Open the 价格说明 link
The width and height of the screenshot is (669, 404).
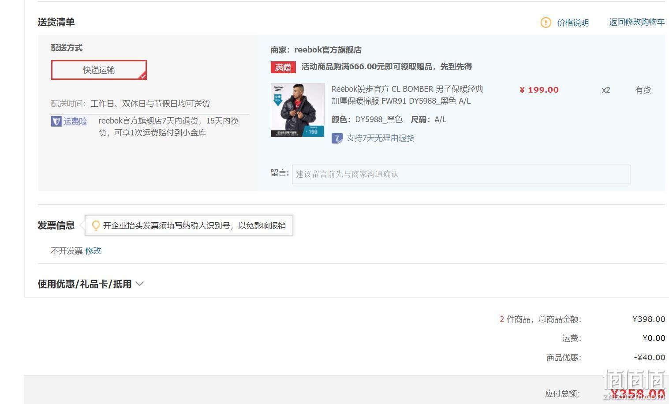point(573,22)
